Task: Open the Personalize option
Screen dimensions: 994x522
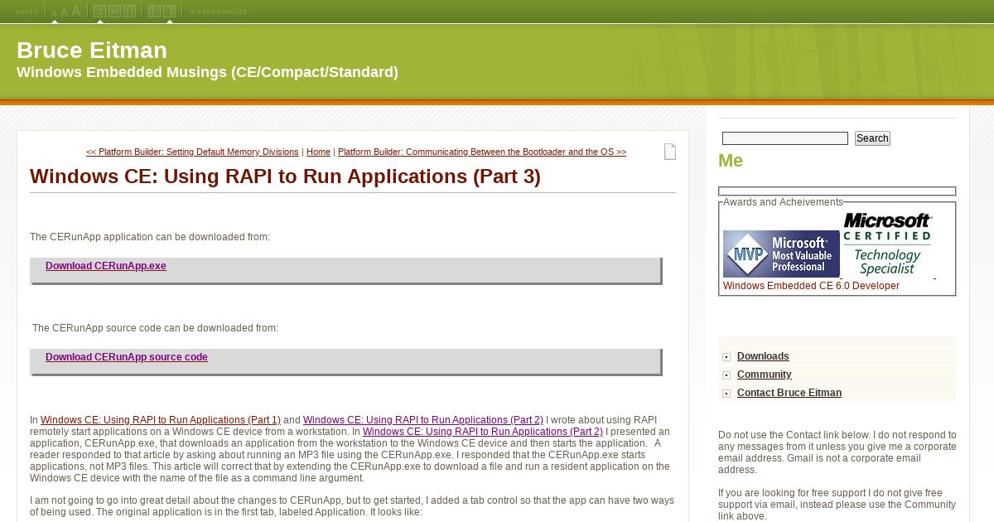Action: 219,12
